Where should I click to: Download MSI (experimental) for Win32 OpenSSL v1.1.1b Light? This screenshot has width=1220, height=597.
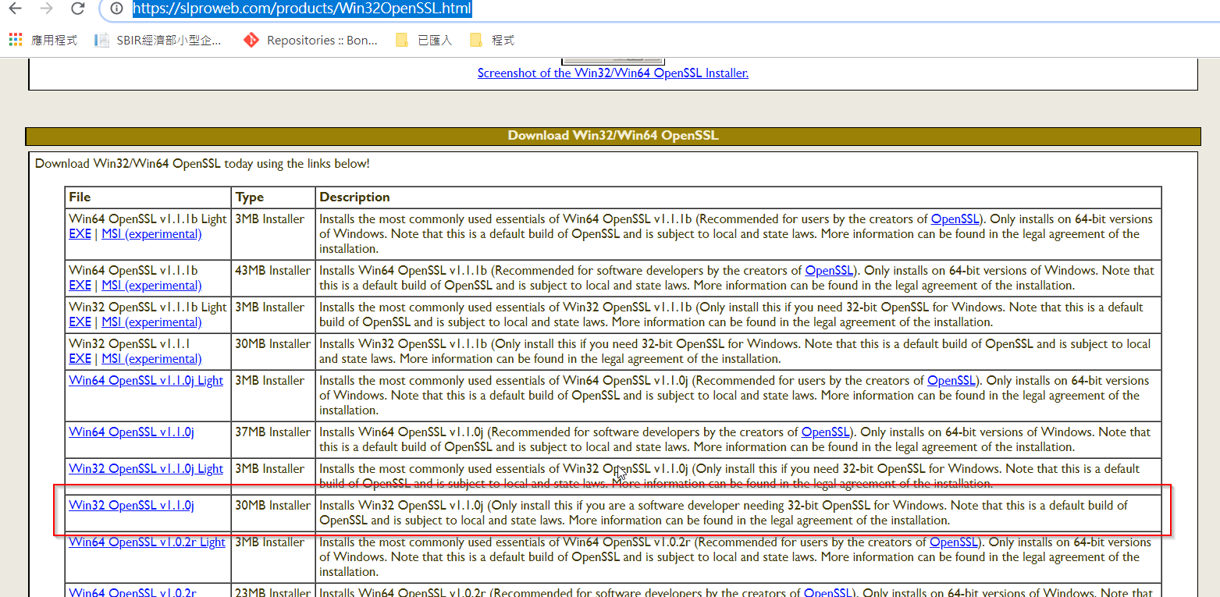151,322
